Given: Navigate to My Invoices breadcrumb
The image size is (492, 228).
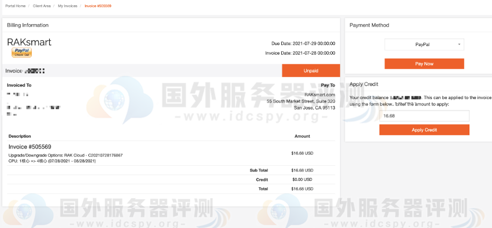Looking at the screenshot, I should point(68,6).
